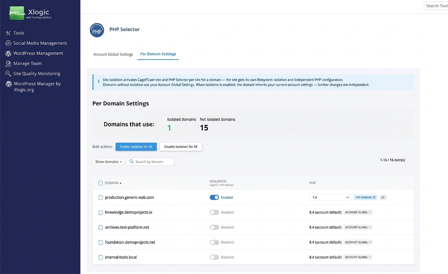448x274 pixels.
Task: Switch to Account Global Settings tab
Action: (x=113, y=55)
